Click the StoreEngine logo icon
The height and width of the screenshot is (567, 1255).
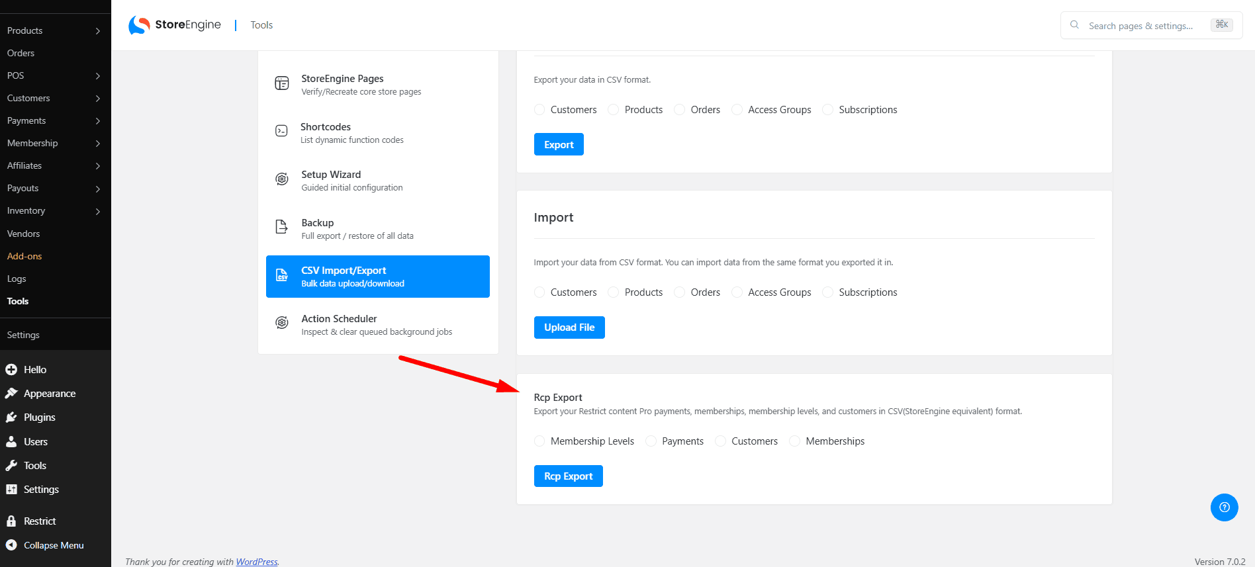point(139,25)
